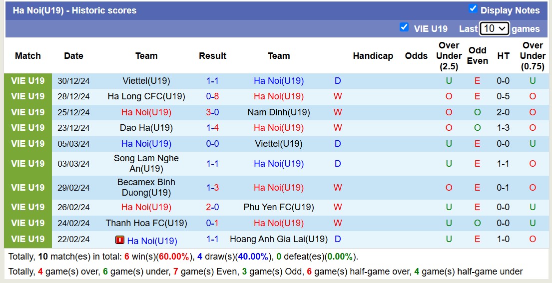Screen dimensions: 552x283
Task: Click the Result column header
Action: 213,55
